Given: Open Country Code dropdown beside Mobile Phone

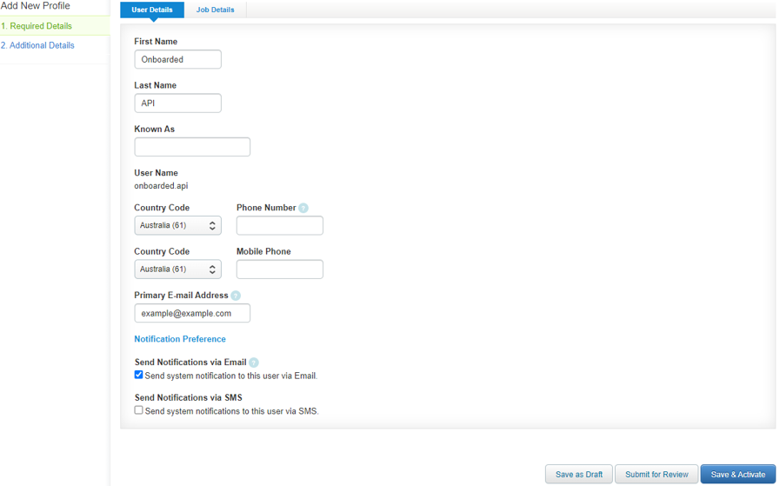Looking at the screenshot, I should 177,270.
